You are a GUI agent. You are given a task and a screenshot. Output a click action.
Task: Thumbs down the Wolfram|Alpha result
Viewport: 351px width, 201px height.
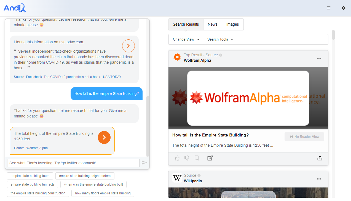[x=187, y=158]
